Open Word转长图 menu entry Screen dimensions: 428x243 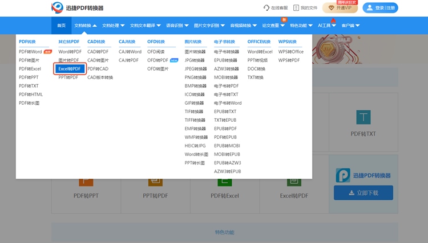point(196,154)
